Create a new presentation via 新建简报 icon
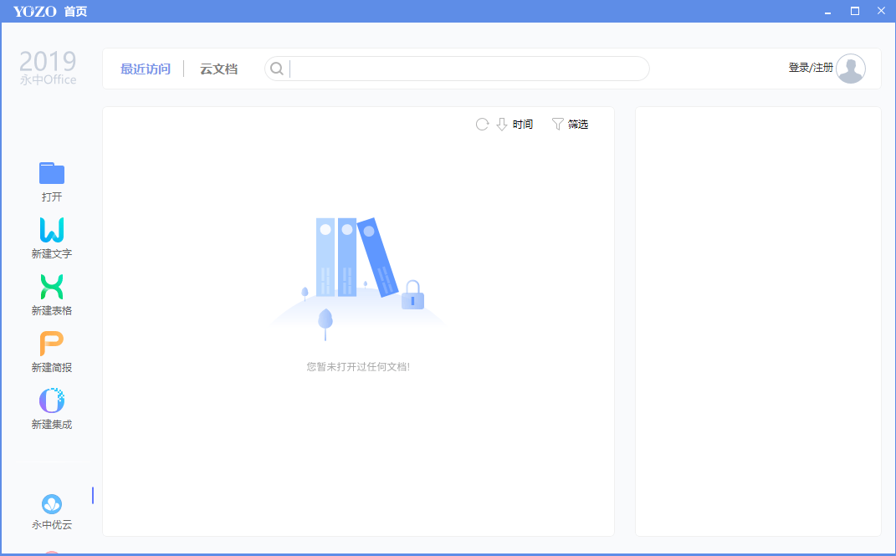 pyautogui.click(x=51, y=345)
